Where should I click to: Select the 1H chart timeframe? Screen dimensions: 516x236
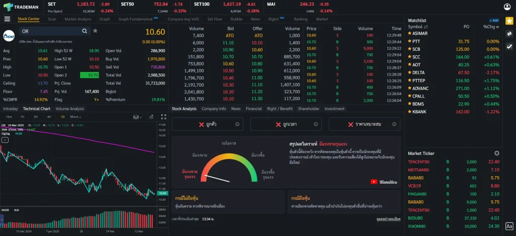[x=22, y=117]
